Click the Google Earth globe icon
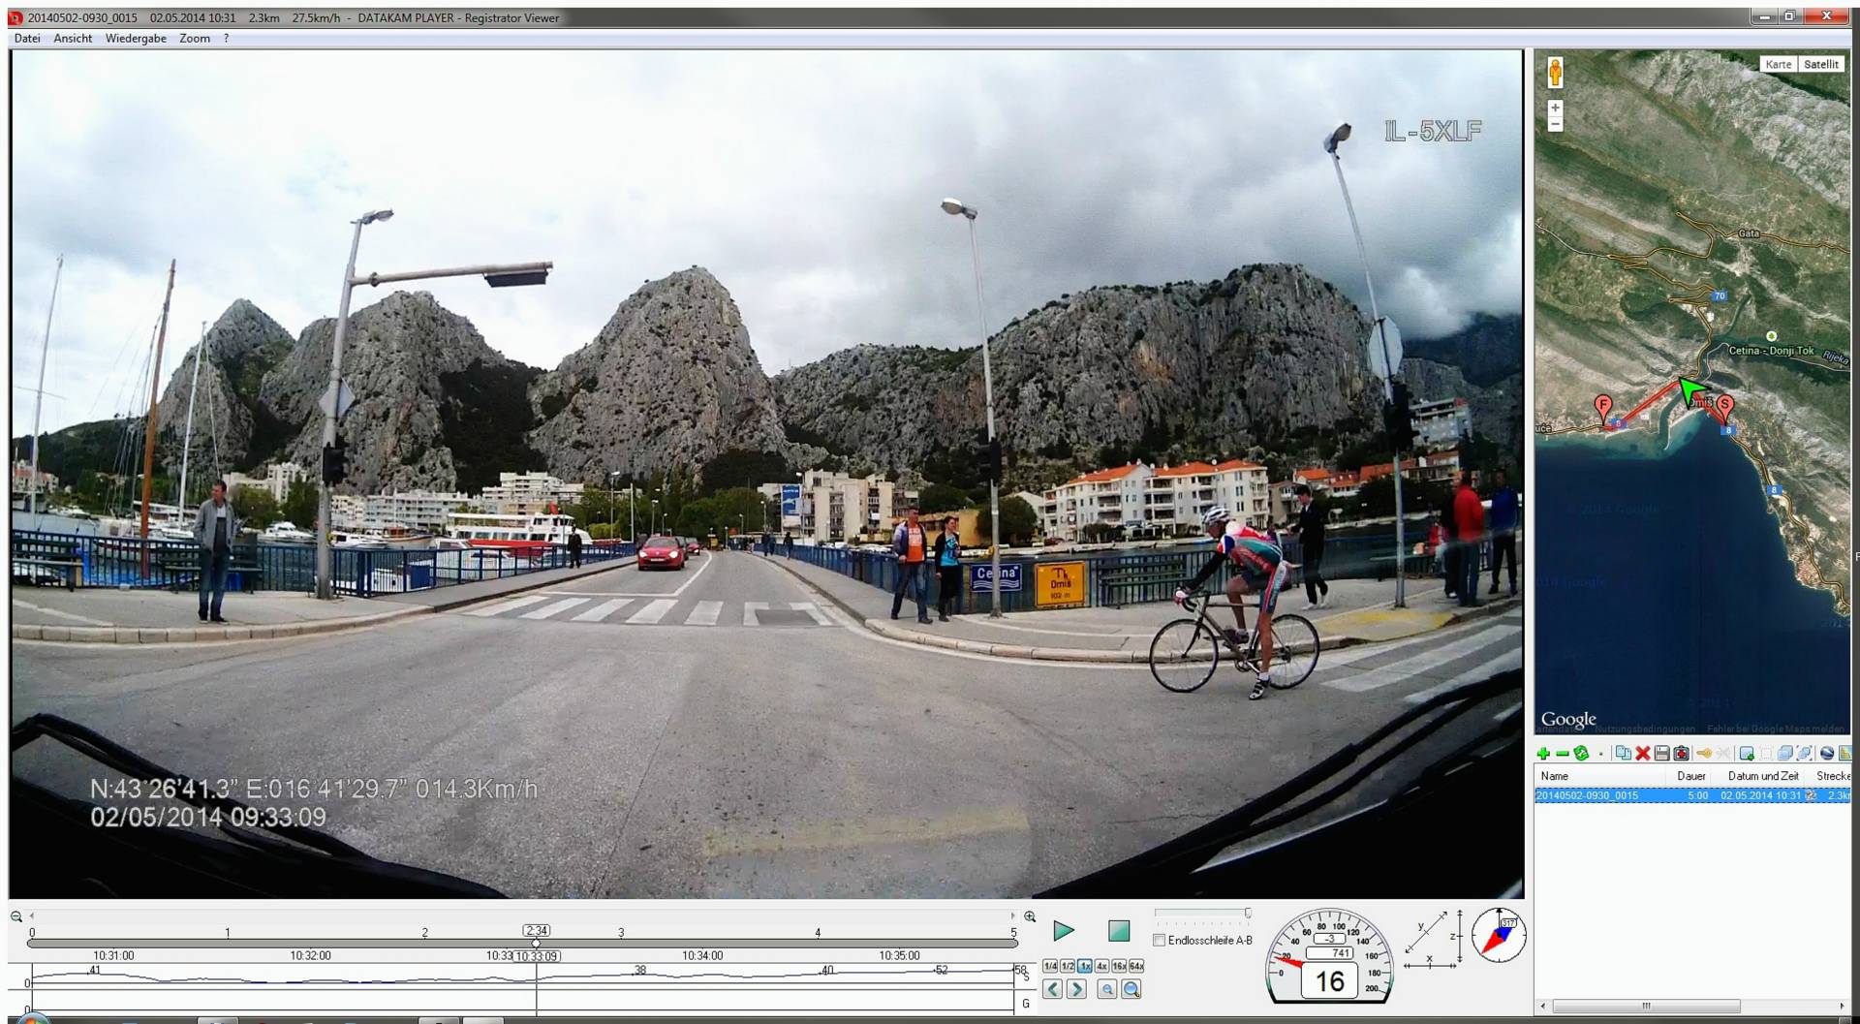1860x1024 pixels. click(x=1827, y=754)
